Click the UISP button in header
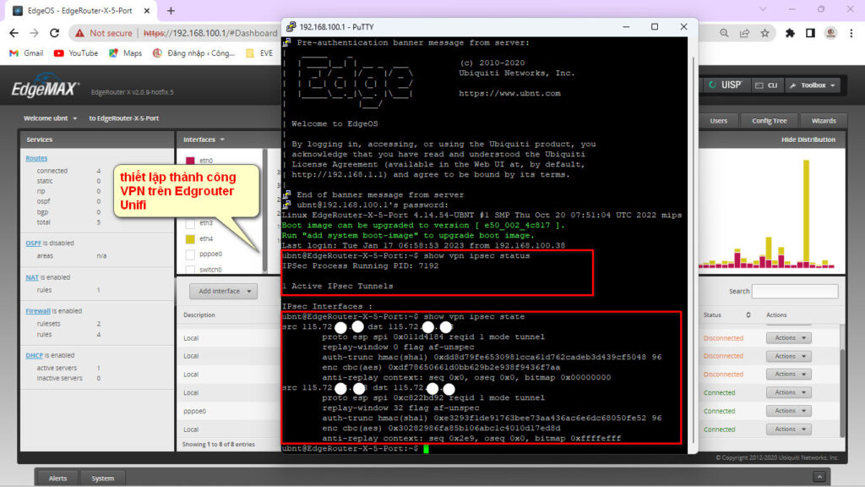865x487 pixels. pos(726,85)
